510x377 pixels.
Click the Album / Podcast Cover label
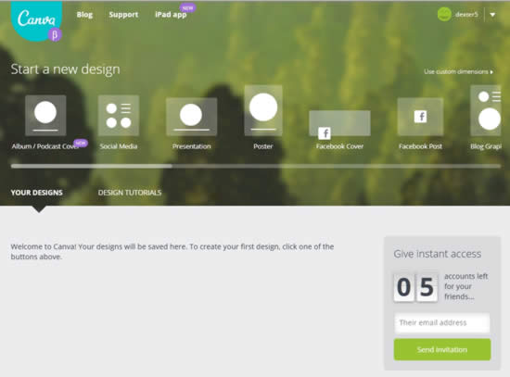click(45, 146)
